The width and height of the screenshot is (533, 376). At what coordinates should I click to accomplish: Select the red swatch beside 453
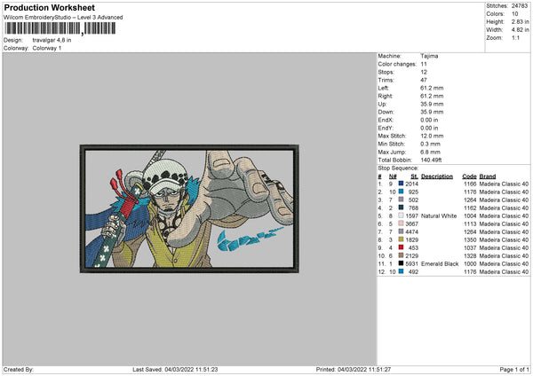(402, 247)
